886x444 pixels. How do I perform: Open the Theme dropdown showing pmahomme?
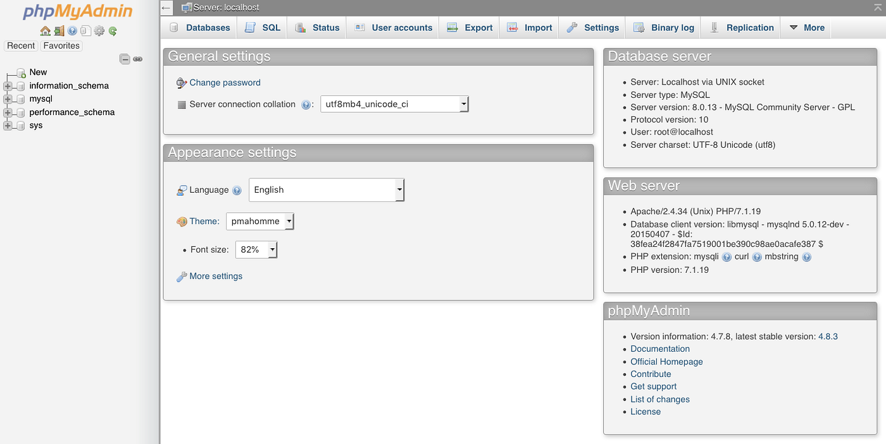260,222
